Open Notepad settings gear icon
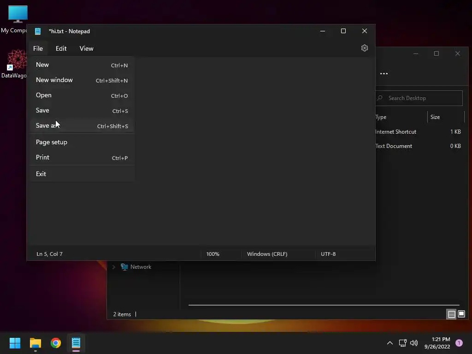The height and width of the screenshot is (354, 472). (364, 48)
